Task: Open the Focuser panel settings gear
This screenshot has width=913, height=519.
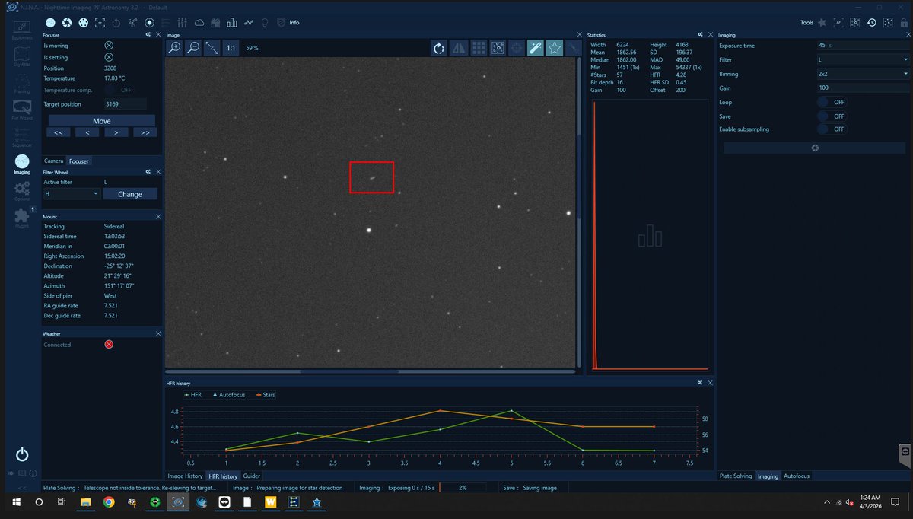Action: 148,35
